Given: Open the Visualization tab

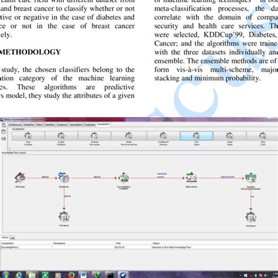Looking at the screenshot, I should (x=103, y=124).
